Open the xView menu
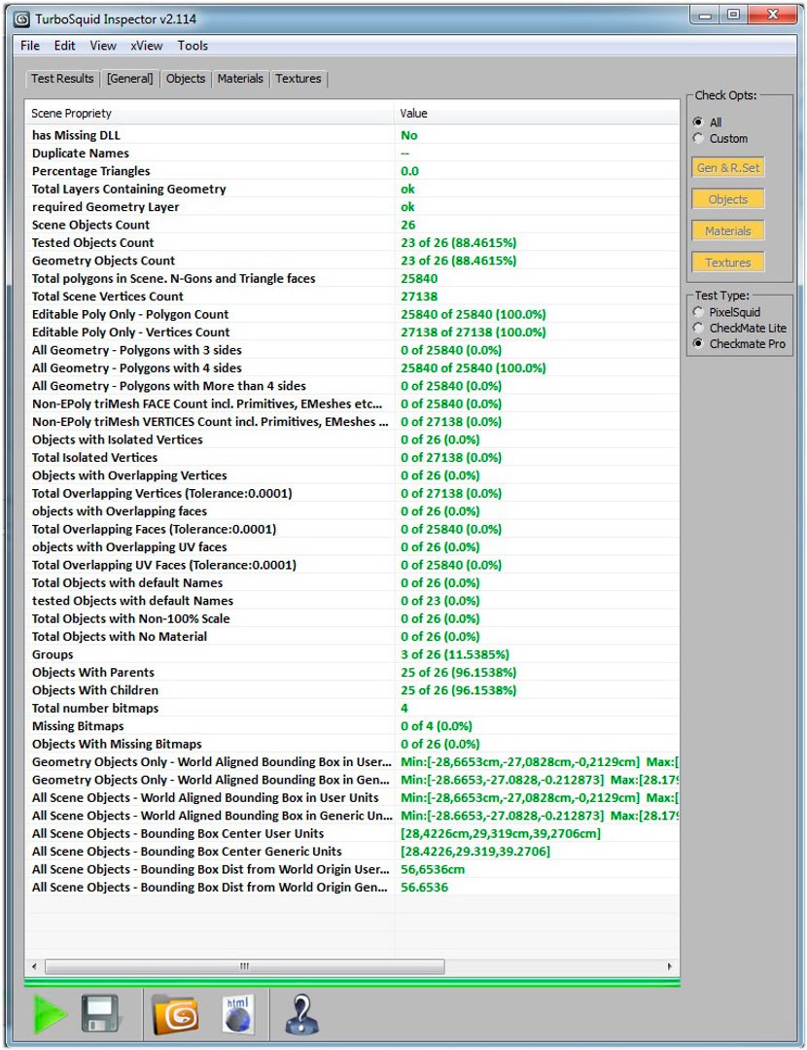This screenshot has width=807, height=1050. [x=147, y=46]
